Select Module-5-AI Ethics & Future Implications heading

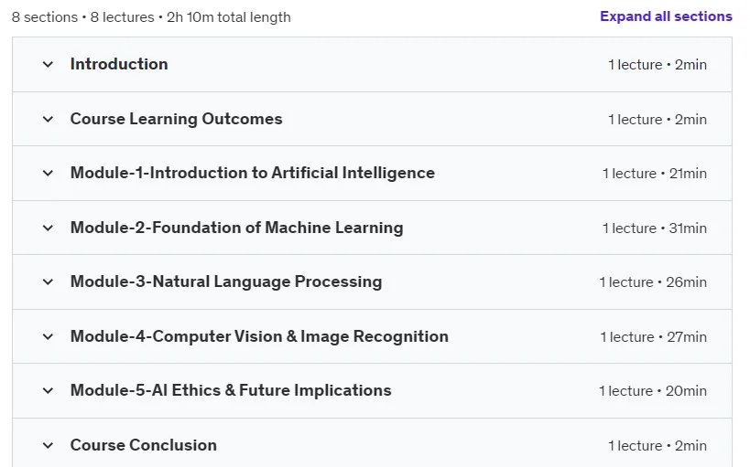point(231,390)
